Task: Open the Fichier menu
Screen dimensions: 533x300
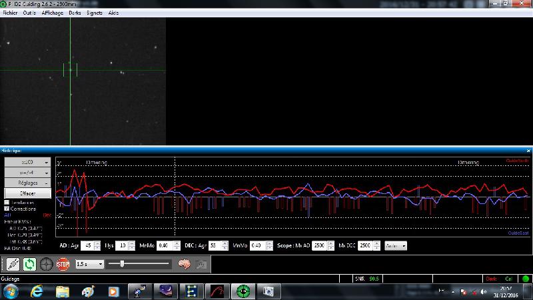Action: (10, 13)
